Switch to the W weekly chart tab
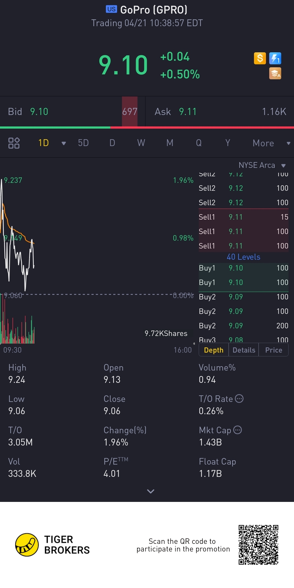The width and height of the screenshot is (294, 588). coord(141,143)
